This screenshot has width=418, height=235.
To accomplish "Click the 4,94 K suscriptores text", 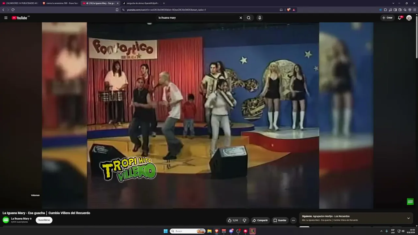I will point(19,222).
